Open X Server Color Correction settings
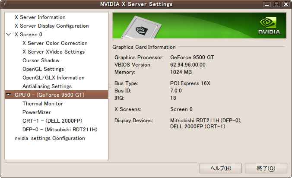This screenshot has width=292, height=178. click(x=55, y=43)
